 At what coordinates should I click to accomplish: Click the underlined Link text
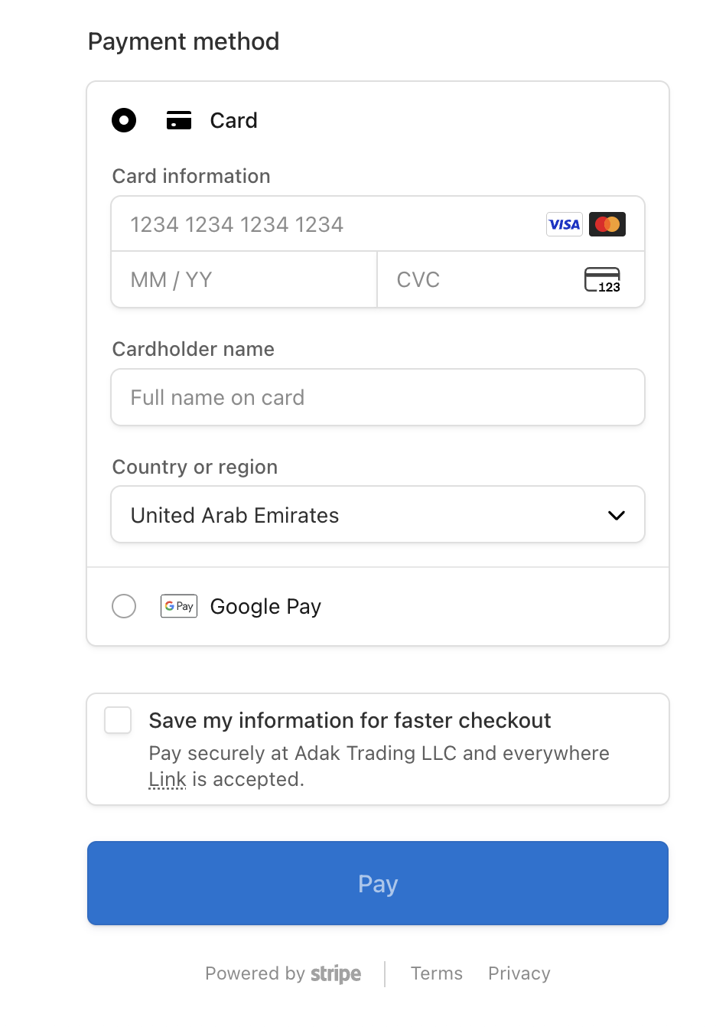tap(168, 780)
